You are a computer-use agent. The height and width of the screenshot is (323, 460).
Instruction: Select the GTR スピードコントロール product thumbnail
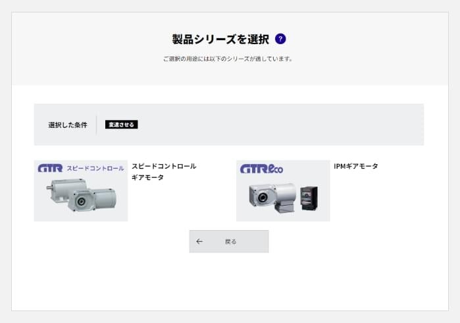[x=81, y=191]
